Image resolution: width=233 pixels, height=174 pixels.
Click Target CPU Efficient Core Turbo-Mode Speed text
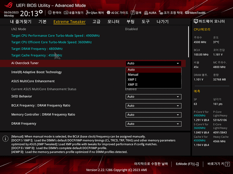(51, 42)
